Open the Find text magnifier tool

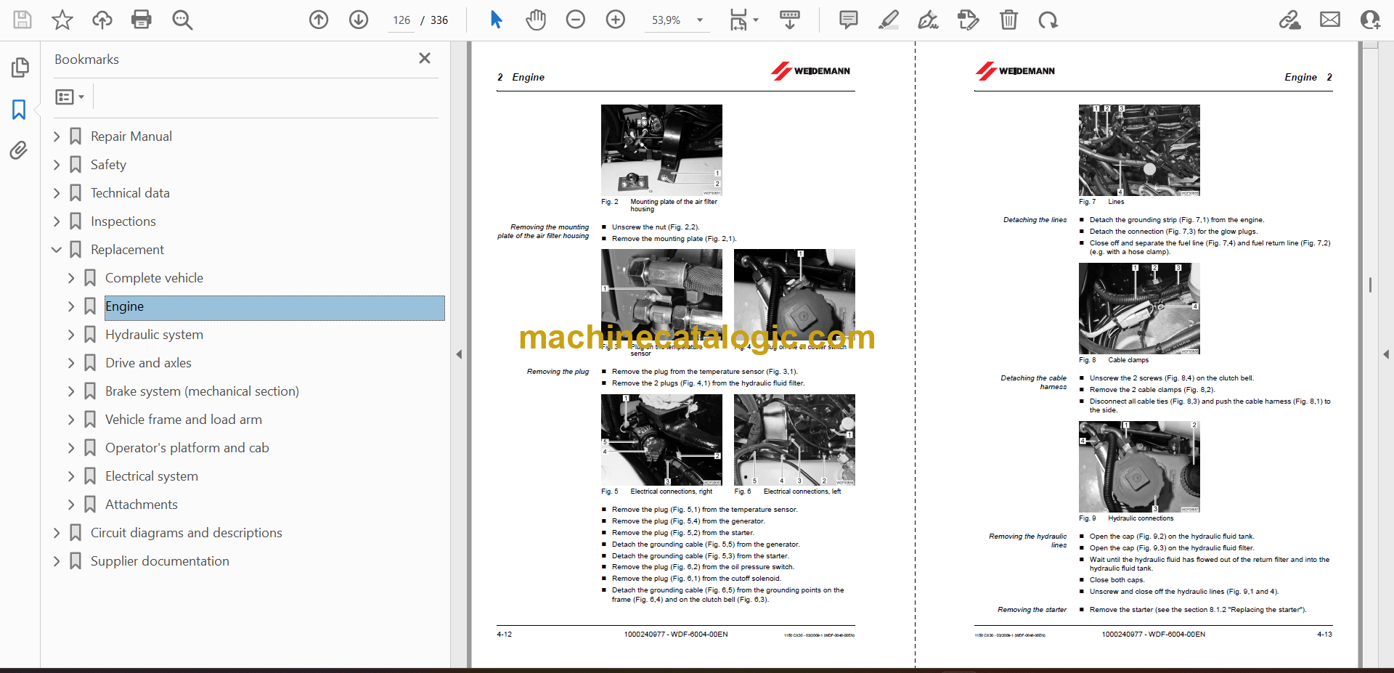click(x=182, y=20)
